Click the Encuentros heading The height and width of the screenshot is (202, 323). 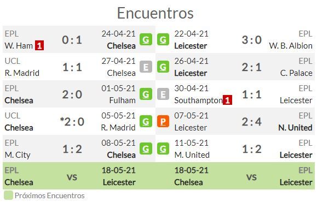155,13
